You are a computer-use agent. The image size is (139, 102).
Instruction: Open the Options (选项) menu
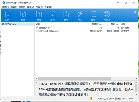pyautogui.click(x=30, y=7)
